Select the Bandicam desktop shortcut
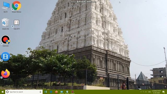The image size is (167, 94). pyautogui.click(x=5, y=41)
